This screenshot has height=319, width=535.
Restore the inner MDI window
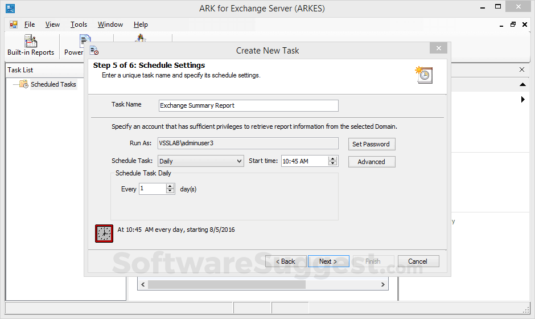click(513, 24)
